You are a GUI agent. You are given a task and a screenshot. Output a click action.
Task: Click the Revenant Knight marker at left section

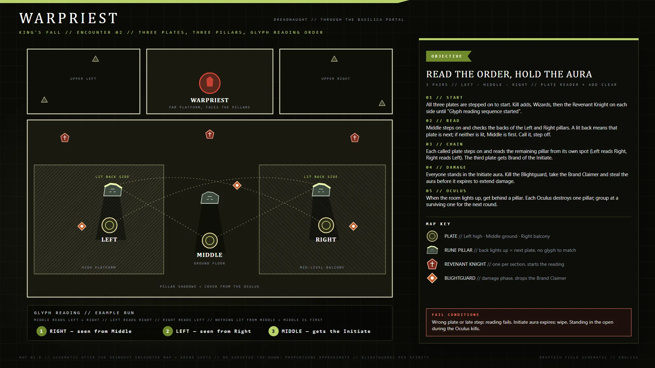pos(65,138)
